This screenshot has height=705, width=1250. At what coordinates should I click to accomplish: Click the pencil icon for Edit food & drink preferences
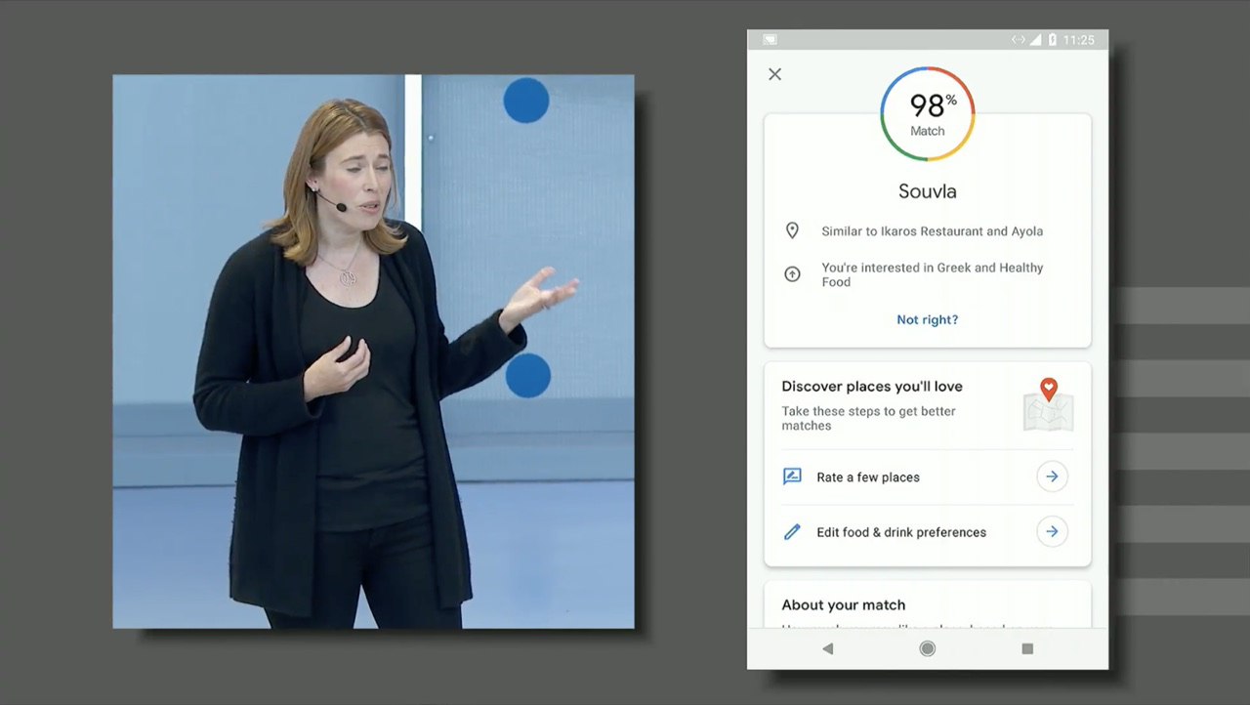tap(792, 532)
